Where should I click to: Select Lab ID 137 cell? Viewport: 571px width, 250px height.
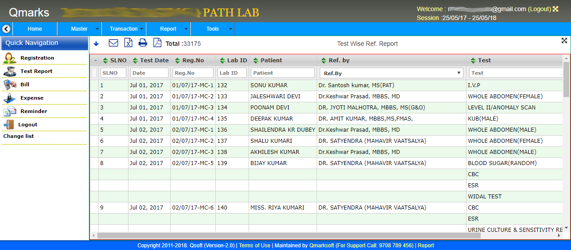(232, 141)
